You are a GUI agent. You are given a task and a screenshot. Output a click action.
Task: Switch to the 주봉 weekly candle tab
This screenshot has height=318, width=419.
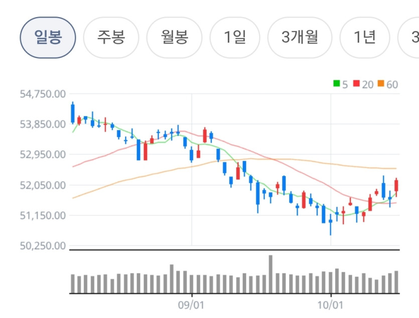pos(111,38)
